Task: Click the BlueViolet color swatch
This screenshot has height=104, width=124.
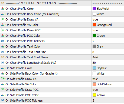Action: 94,9
